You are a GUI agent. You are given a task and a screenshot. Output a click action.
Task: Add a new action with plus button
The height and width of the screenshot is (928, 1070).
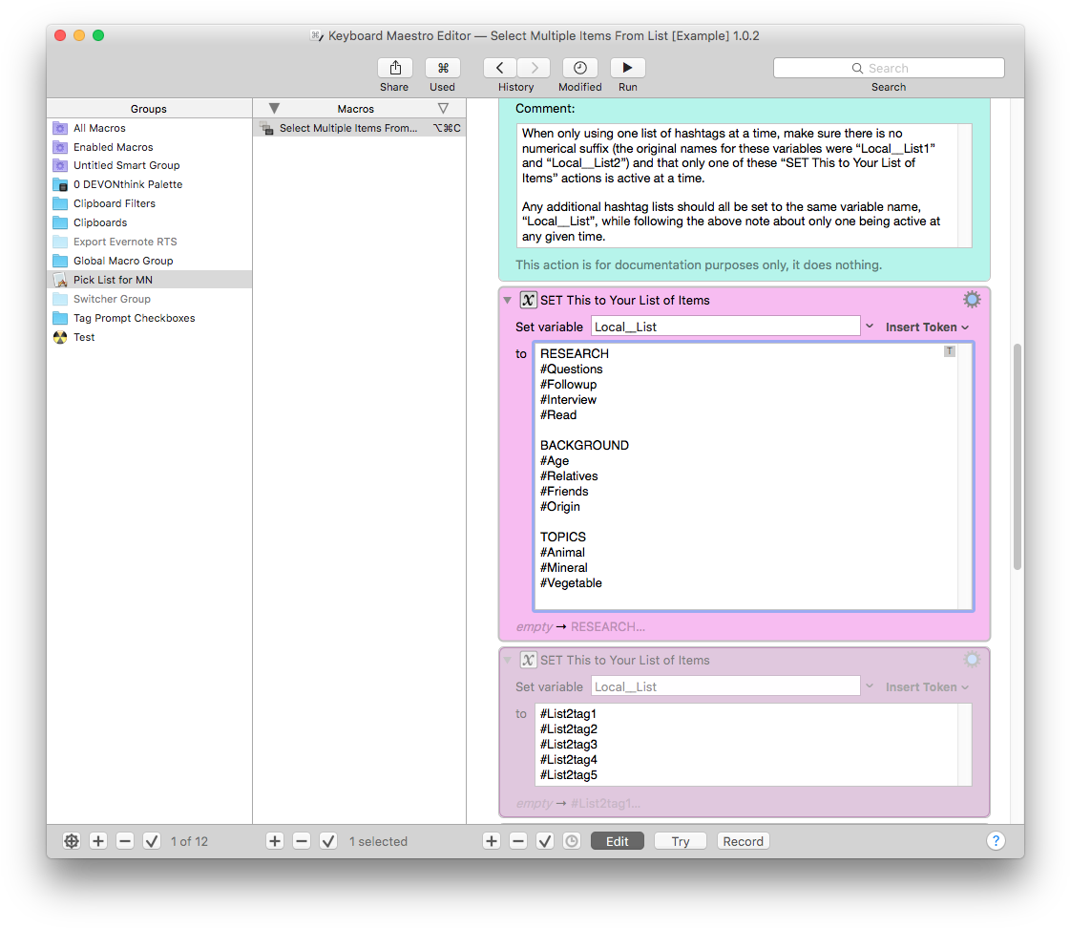pyautogui.click(x=492, y=841)
